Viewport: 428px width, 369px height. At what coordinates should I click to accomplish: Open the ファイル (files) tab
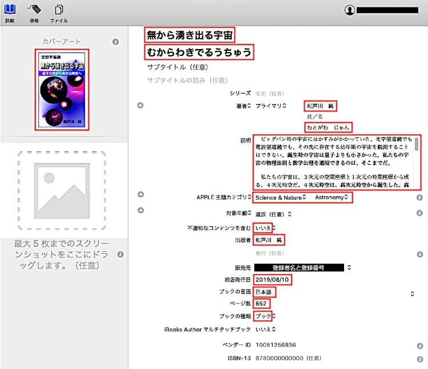click(x=59, y=13)
